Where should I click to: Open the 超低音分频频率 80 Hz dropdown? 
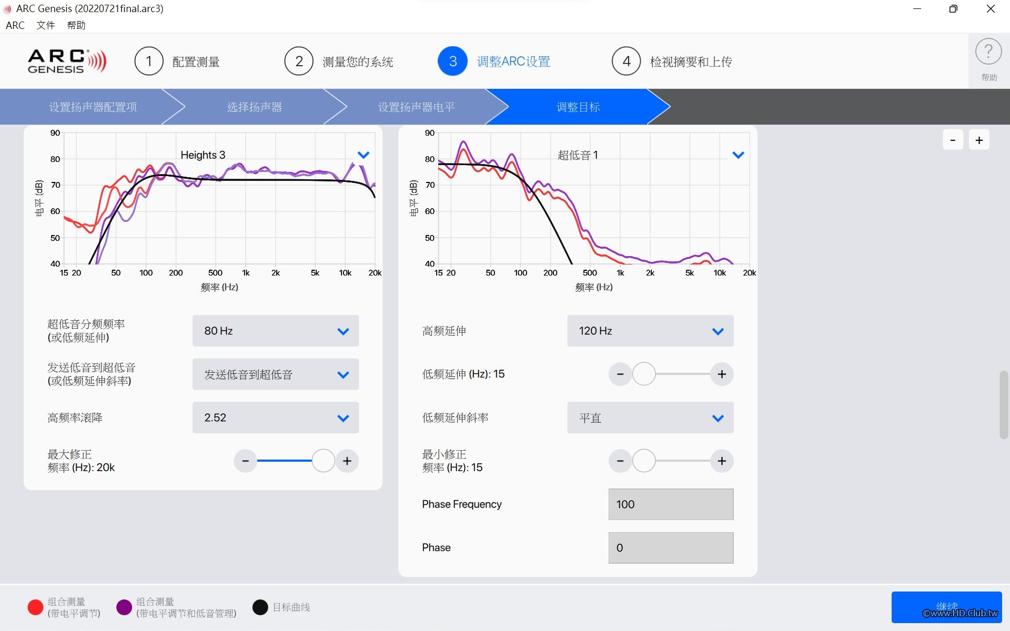(x=276, y=331)
